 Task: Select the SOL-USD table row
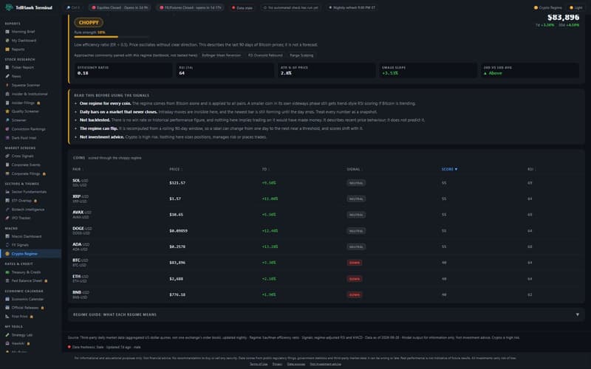tap(327, 183)
